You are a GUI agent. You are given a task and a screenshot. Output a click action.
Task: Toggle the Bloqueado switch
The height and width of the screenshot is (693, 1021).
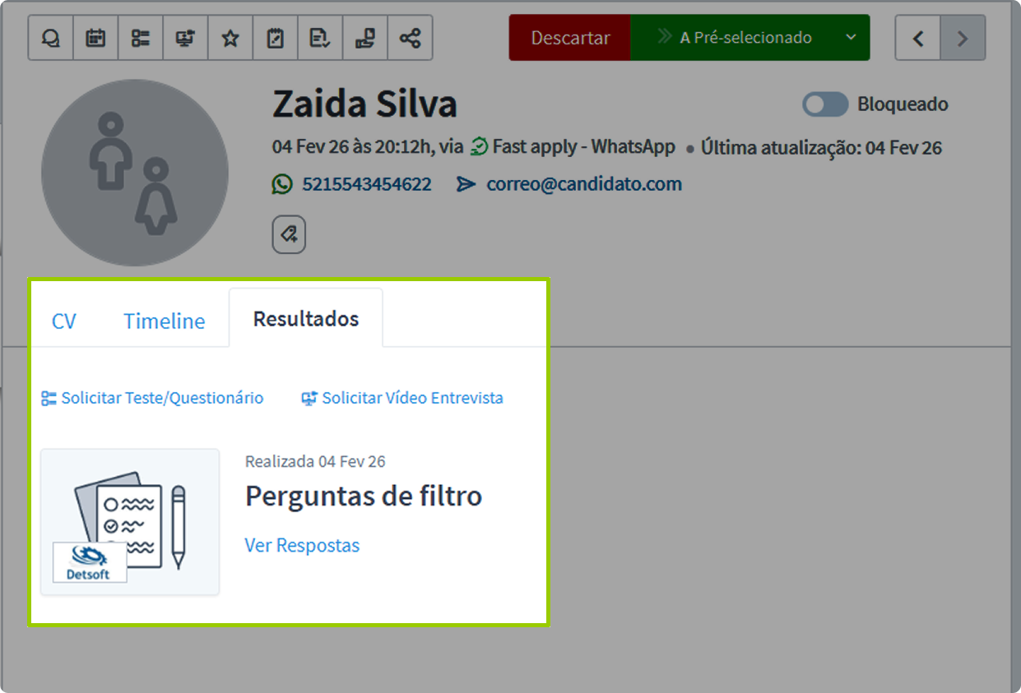click(824, 104)
